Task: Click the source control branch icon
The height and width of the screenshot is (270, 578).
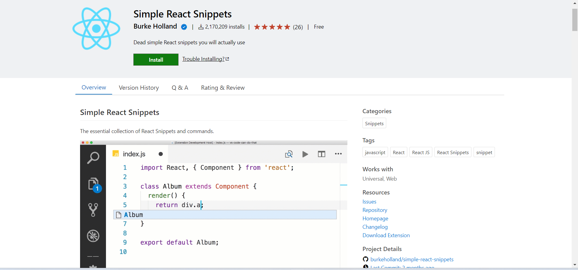Action: pyautogui.click(x=93, y=210)
